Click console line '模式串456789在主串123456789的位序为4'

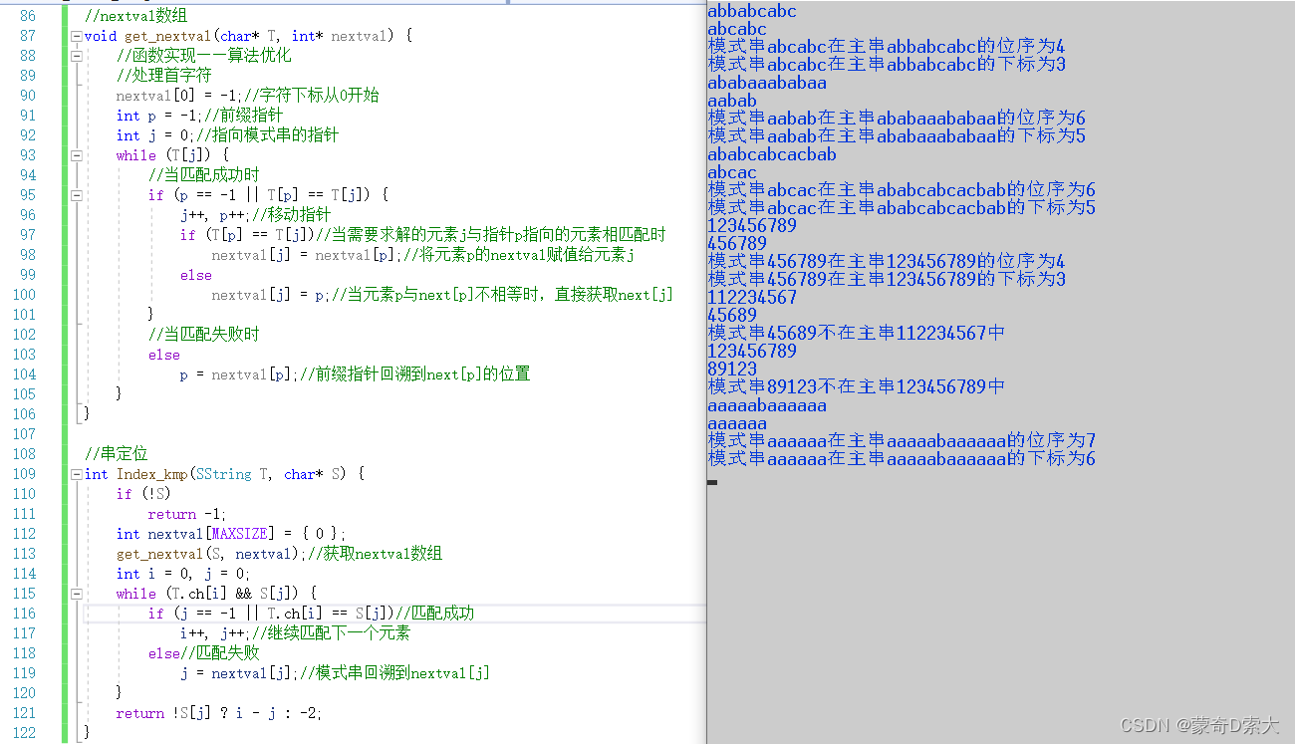coord(887,262)
